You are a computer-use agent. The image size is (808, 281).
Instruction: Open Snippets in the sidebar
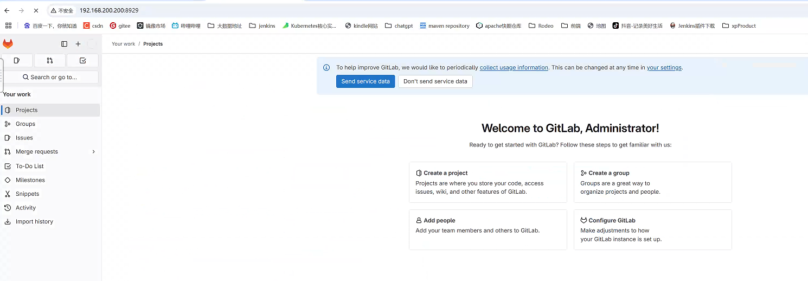click(x=51, y=194)
